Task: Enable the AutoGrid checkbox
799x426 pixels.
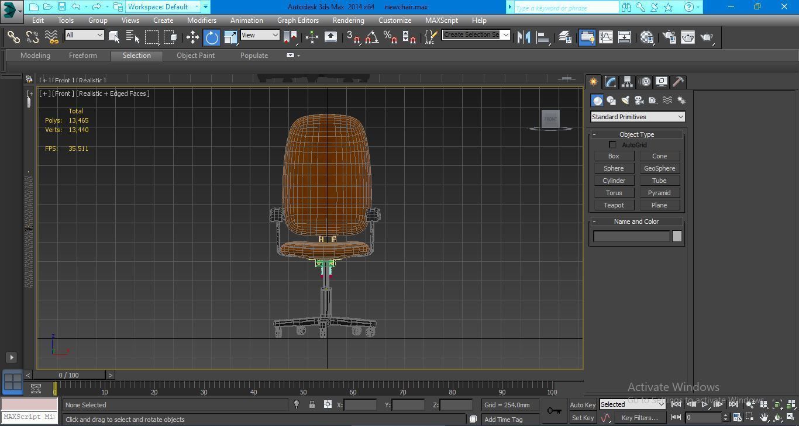Action: 612,145
